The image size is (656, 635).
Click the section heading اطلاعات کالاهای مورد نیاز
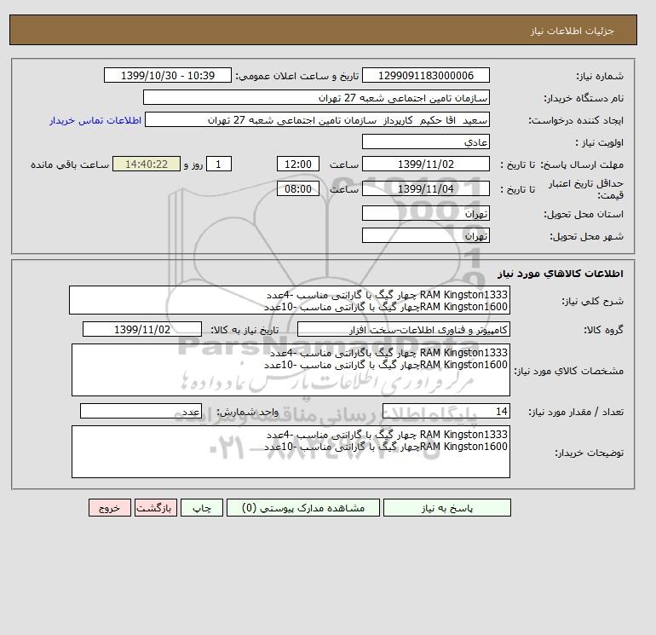coord(561,274)
